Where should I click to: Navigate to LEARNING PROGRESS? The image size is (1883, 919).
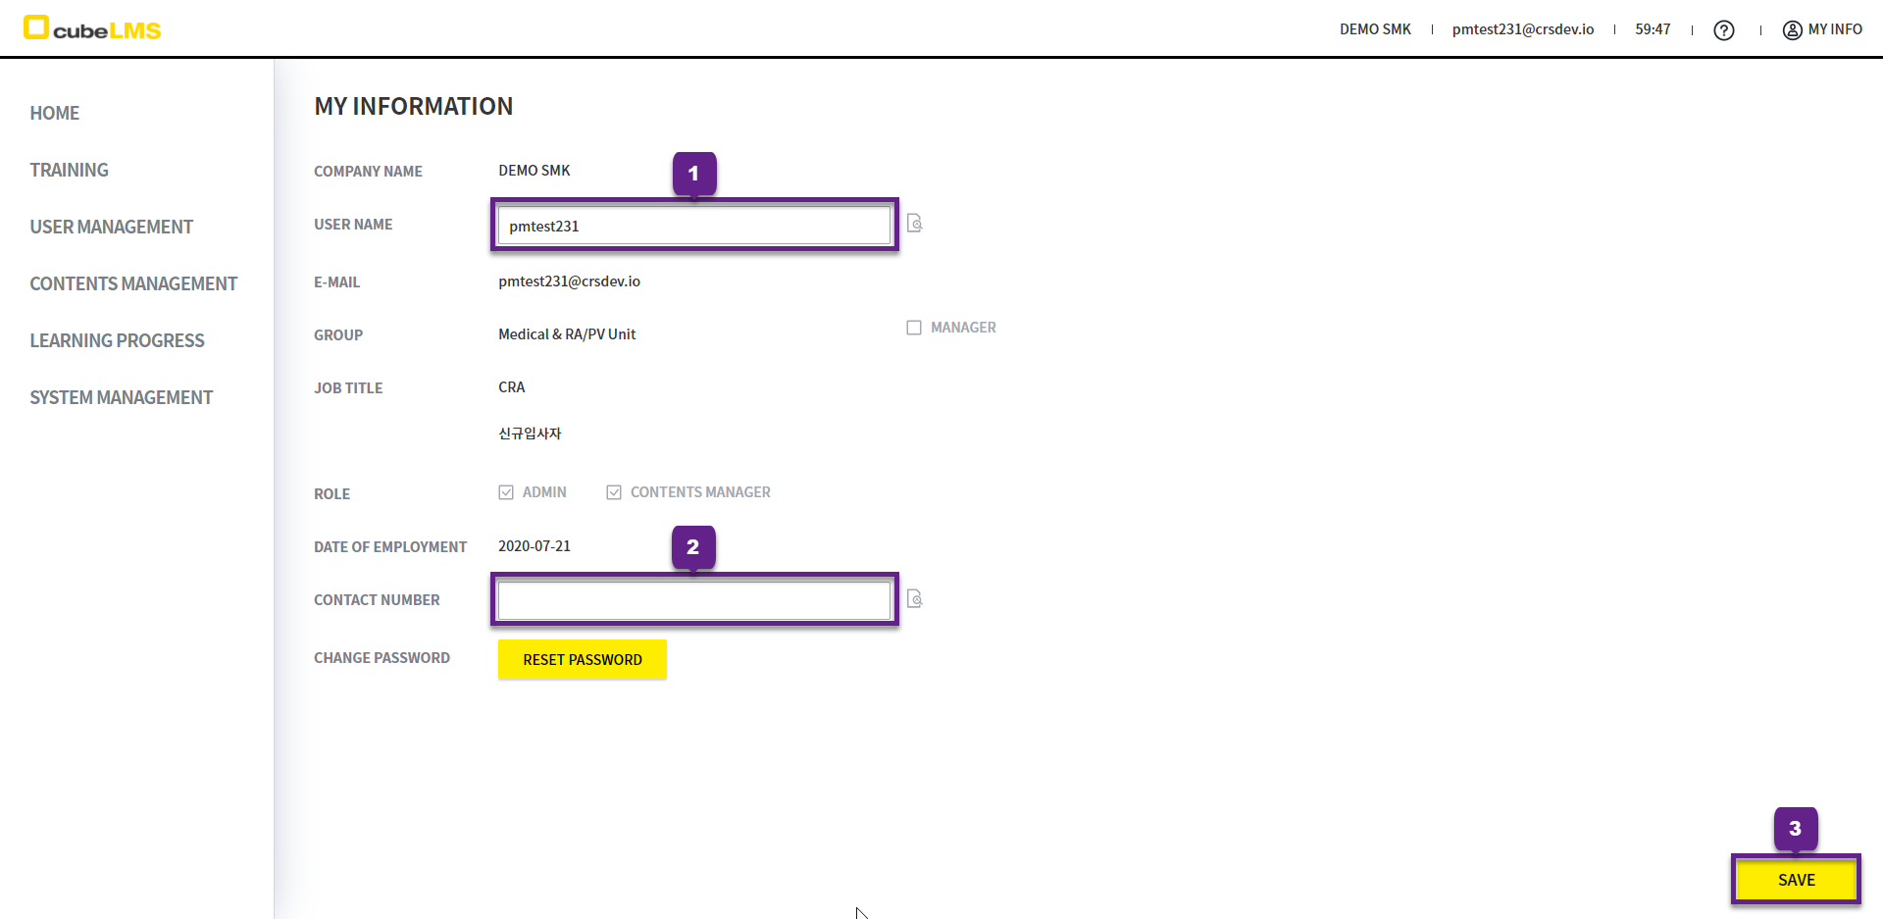point(117,340)
